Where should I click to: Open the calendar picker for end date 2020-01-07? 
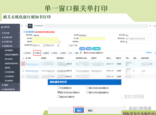click(58, 45)
